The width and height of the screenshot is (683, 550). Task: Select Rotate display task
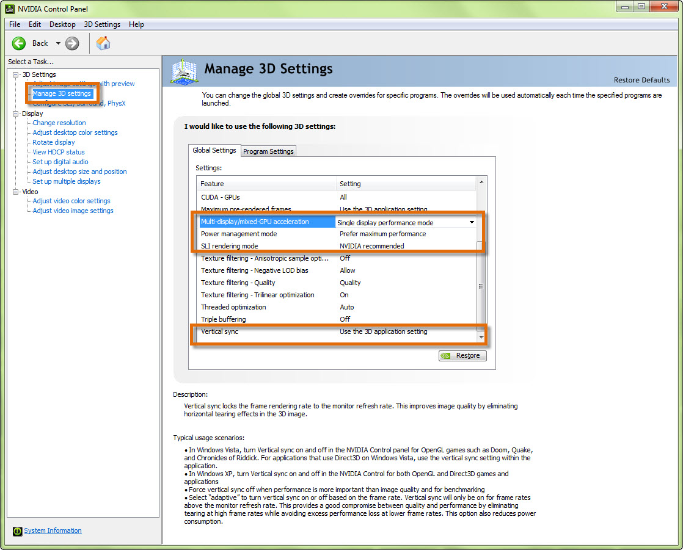(x=54, y=142)
